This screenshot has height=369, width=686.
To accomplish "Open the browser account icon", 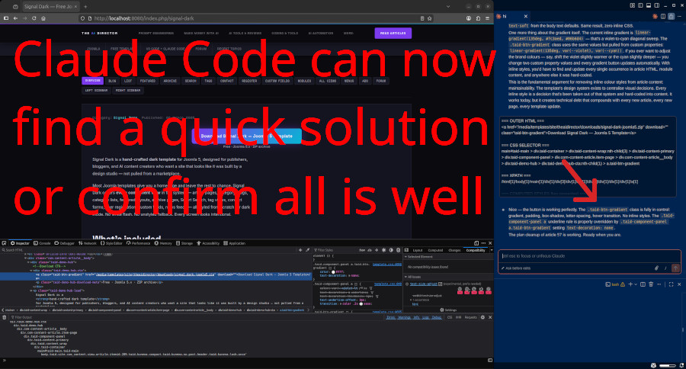I will [x=469, y=18].
